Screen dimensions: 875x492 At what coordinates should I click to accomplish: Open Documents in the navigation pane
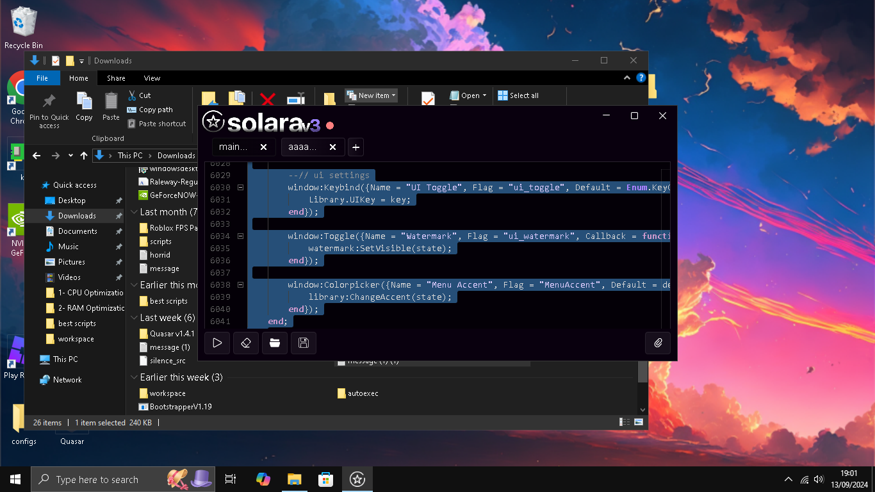tap(78, 231)
